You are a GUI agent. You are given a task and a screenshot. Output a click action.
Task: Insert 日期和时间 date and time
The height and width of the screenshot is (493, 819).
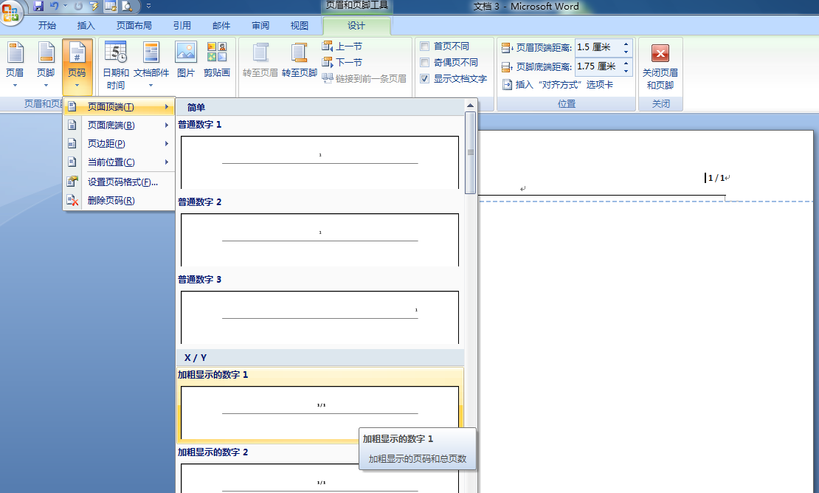115,65
